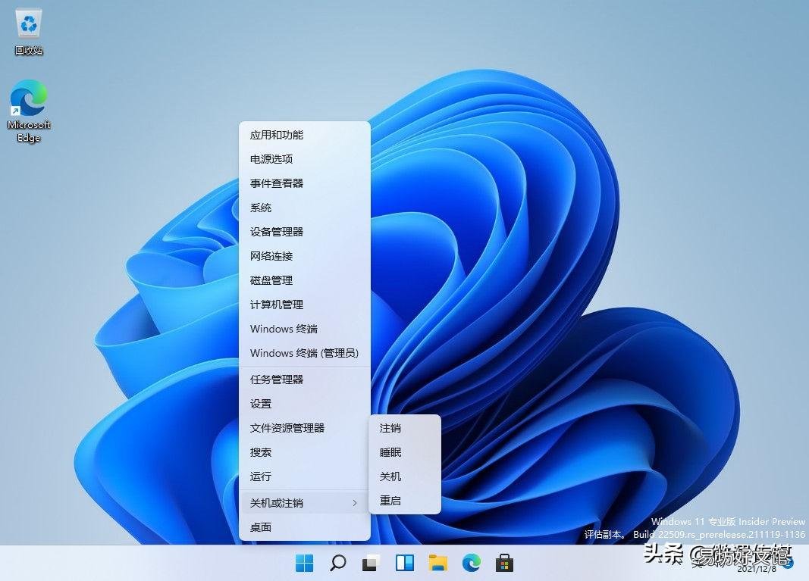Select 桌面 at the menu bottom
The height and width of the screenshot is (581, 809).
pos(305,527)
